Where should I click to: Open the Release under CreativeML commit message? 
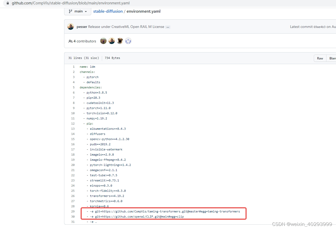pyautogui.click(x=126, y=27)
